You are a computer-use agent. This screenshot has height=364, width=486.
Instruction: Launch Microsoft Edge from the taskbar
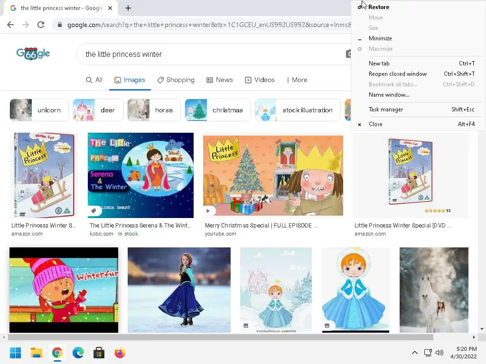pos(78,353)
